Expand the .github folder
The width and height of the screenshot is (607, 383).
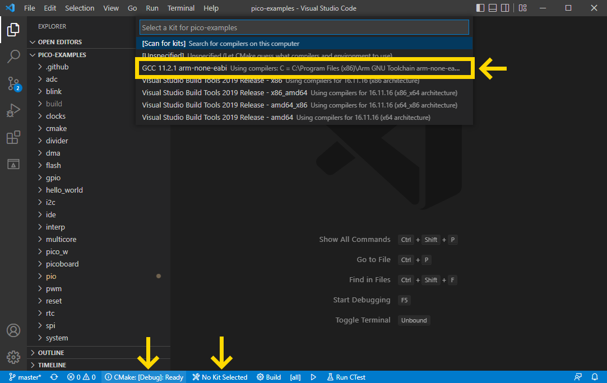57,67
